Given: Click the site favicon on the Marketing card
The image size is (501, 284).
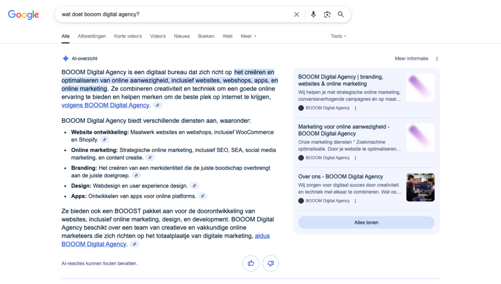Looking at the screenshot, I should tap(301, 157).
